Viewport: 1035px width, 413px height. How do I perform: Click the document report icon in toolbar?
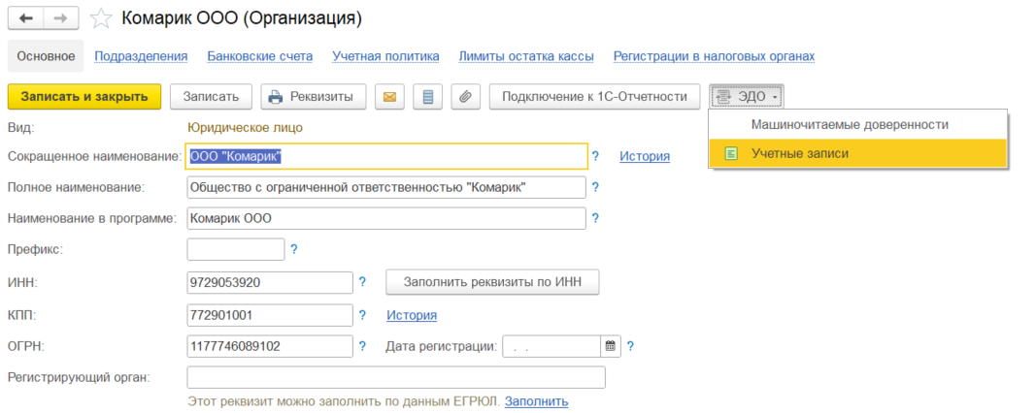pos(428,97)
